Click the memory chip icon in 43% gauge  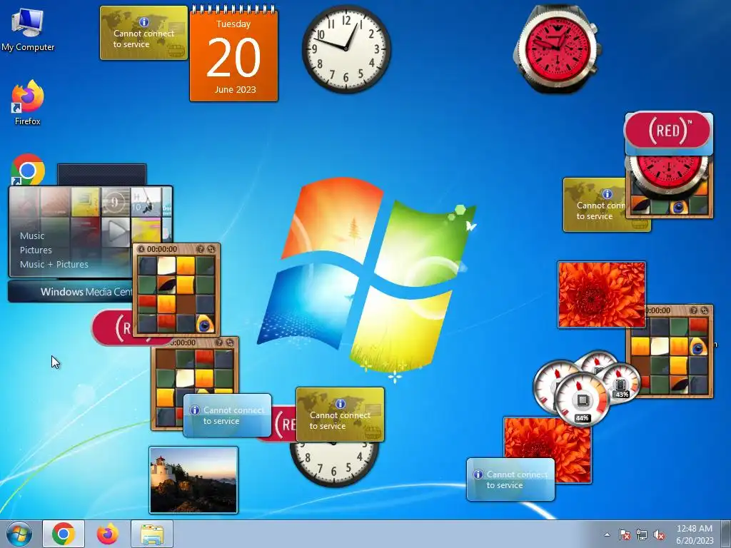(620, 385)
